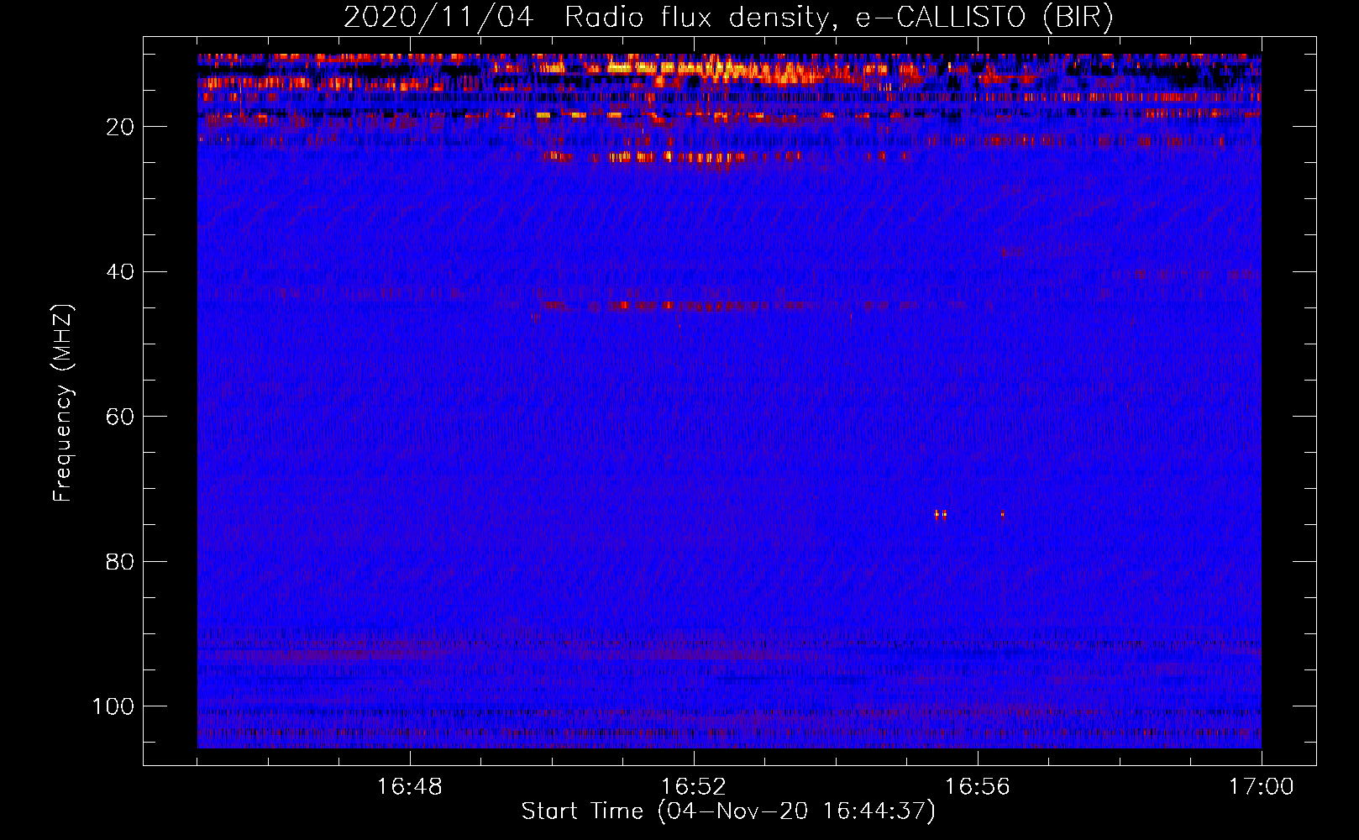Click the 16:52 time tick label

(694, 787)
